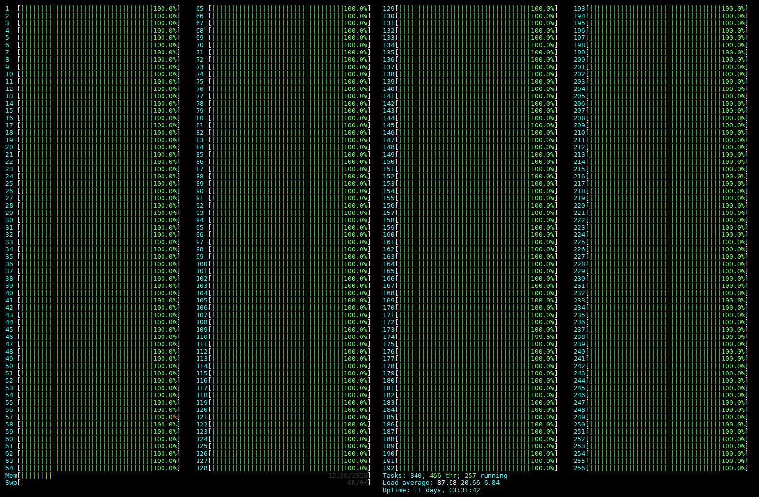The image size is (759, 497).
Task: Select the CPU 166 usage meter row
Action: (x=470, y=279)
